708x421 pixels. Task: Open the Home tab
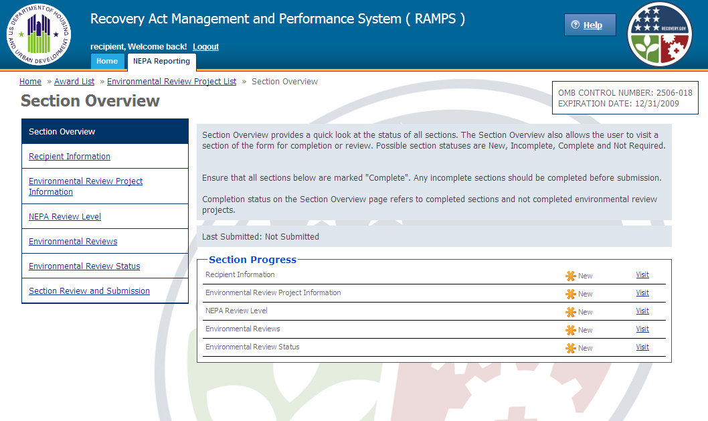pos(107,61)
